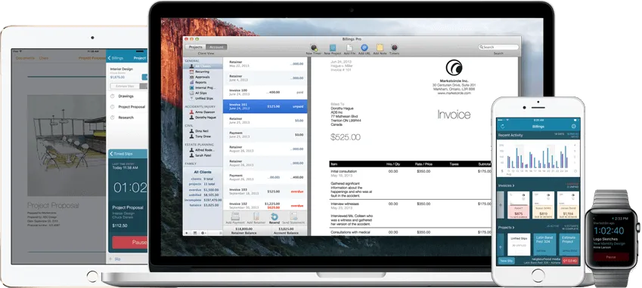
Task: Tap the refresh icon on the iPhone
Action: [x=502, y=127]
